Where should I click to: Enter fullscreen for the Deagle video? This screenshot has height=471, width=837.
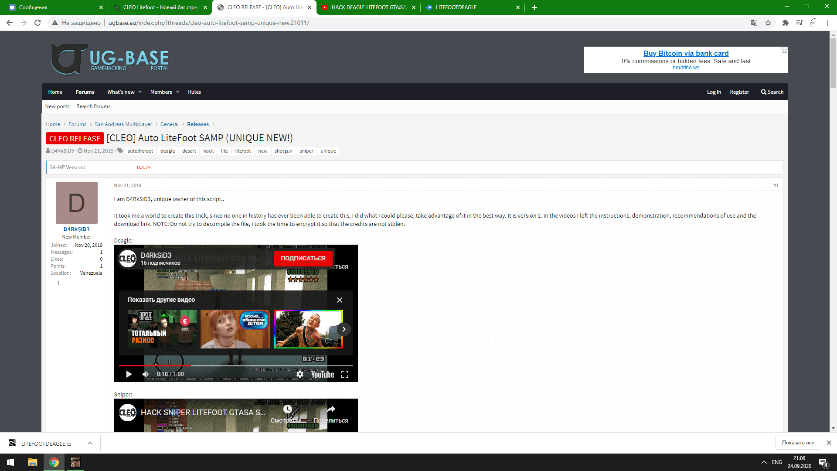pyautogui.click(x=345, y=374)
